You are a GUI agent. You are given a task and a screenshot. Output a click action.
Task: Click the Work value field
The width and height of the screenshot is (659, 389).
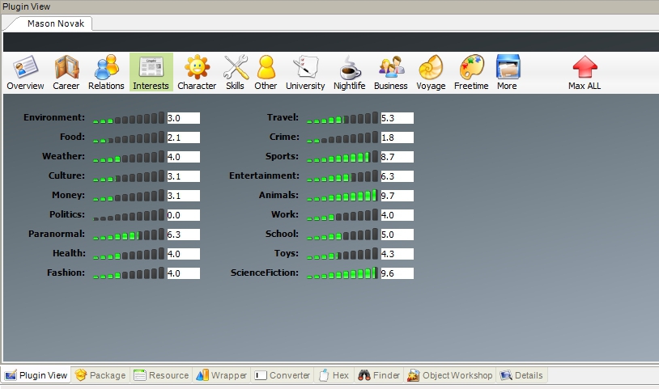(398, 215)
